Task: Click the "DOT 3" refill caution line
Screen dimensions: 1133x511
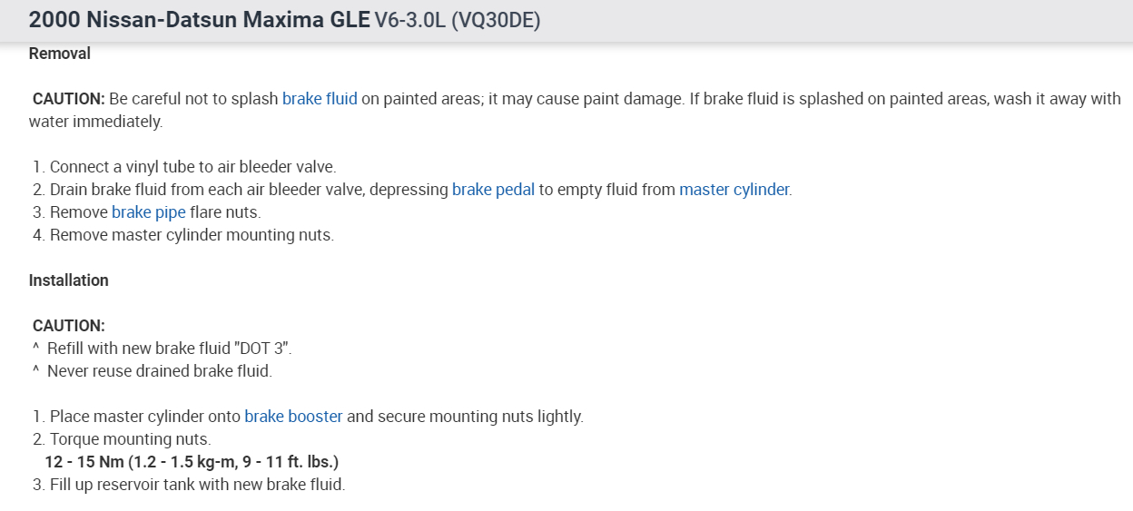Action: 169,349
